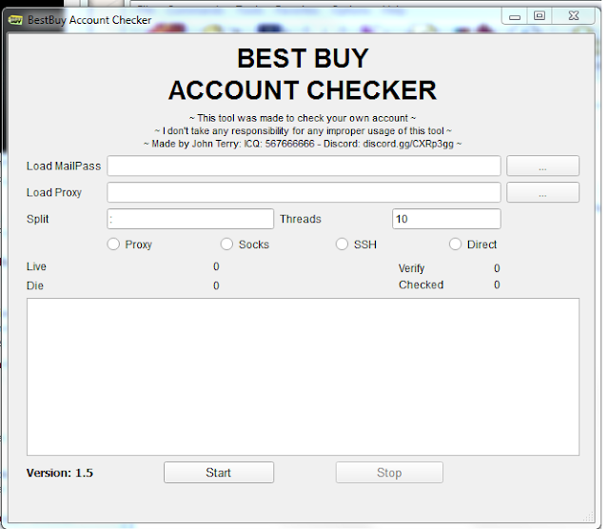Maximize the BestBuy Account Checker window
This screenshot has width=609, height=529.
tap(540, 16)
